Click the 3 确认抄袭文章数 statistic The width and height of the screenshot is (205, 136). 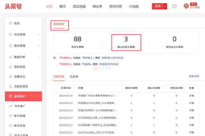(126, 42)
